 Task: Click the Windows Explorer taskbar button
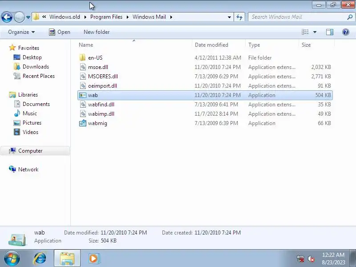pyautogui.click(x=67, y=259)
